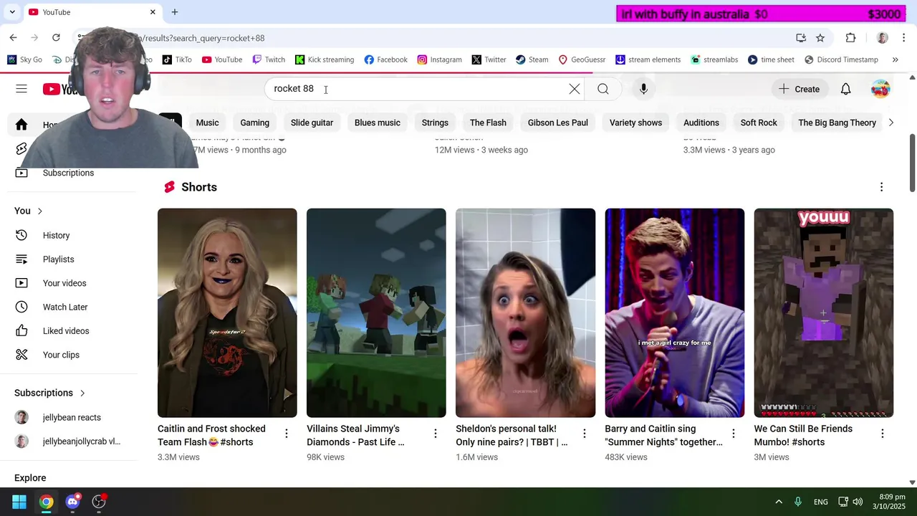Bookmark this page with the star icon
Image resolution: width=917 pixels, height=516 pixels.
820,38
